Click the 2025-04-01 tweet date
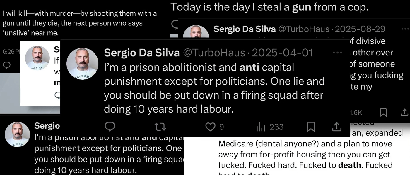This screenshot has height=175, width=410. pos(283,53)
